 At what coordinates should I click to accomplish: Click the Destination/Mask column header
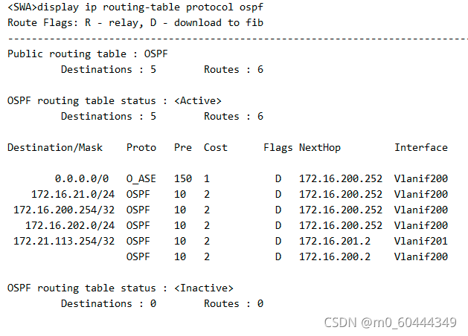(x=55, y=148)
